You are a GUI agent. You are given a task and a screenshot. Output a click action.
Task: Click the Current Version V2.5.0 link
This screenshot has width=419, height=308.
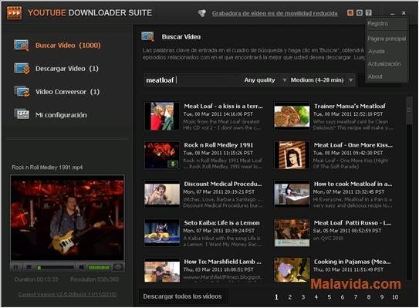67,294
